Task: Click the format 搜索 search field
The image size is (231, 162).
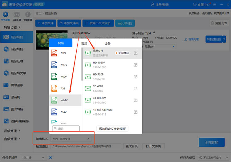Action: pyautogui.click(x=66, y=128)
